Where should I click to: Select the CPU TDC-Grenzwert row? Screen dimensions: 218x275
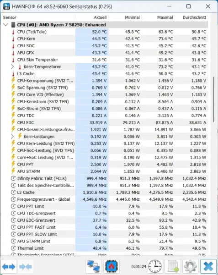[105, 214]
